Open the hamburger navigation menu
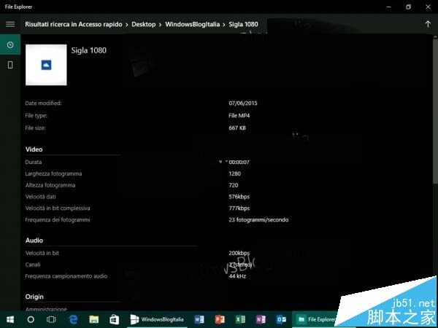Image resolution: width=438 pixels, height=328 pixels. pyautogui.click(x=10, y=24)
